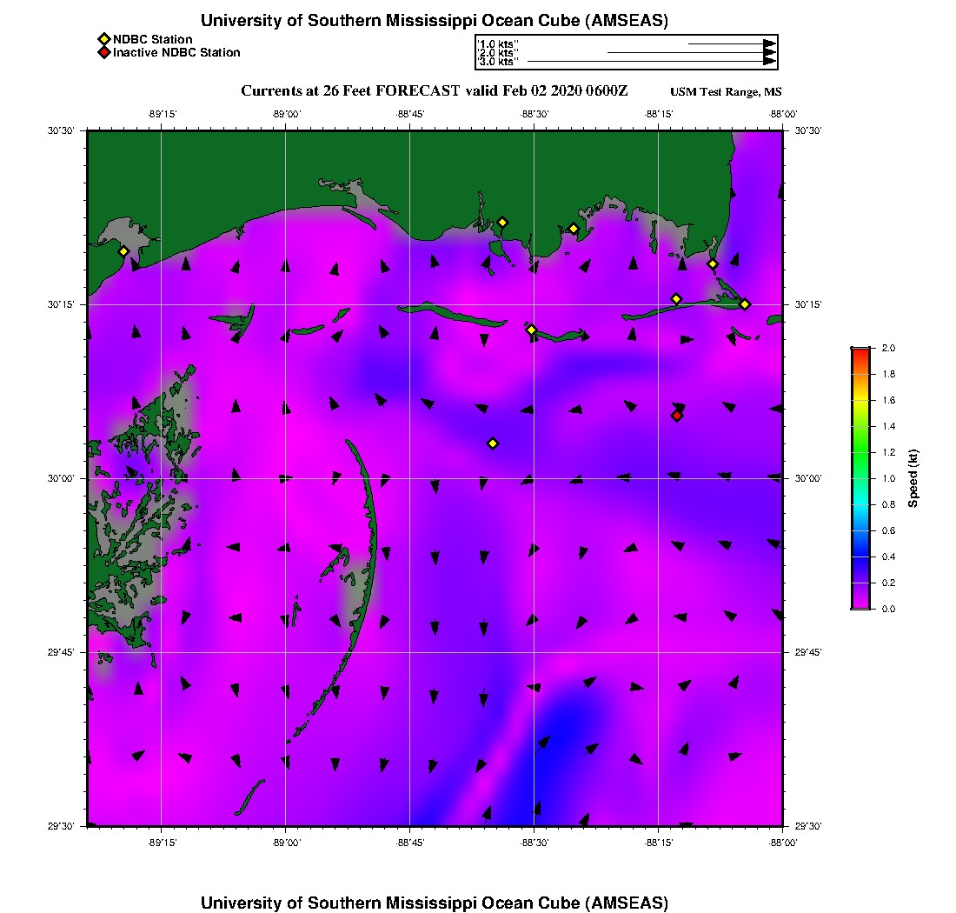This screenshot has width=956, height=913.
Task: Select the red inactive station marker on the map
Action: coord(676,416)
